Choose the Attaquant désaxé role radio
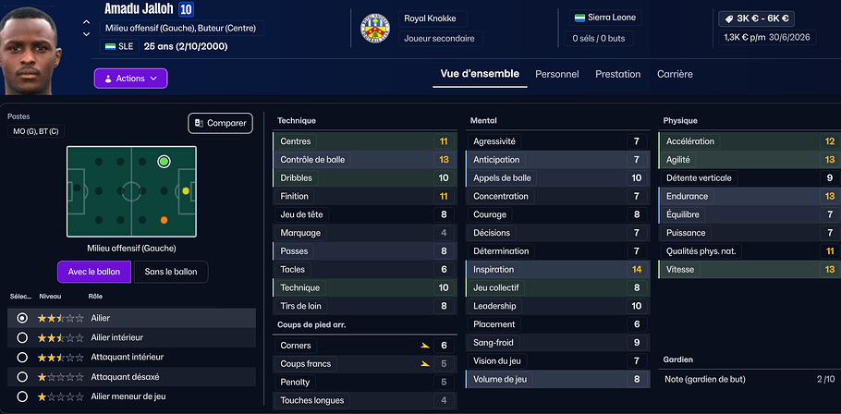 point(22,377)
